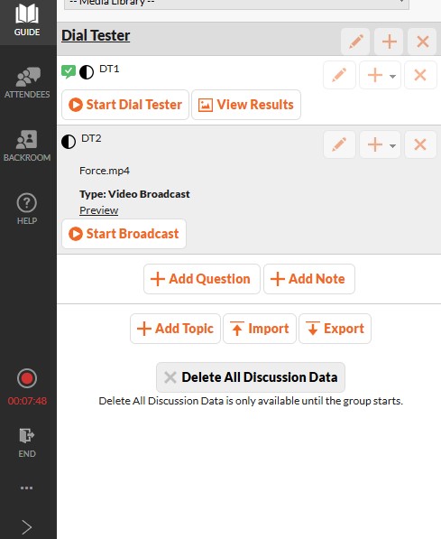The height and width of the screenshot is (539, 441).
Task: Open the Backroom panel
Action: point(27,145)
